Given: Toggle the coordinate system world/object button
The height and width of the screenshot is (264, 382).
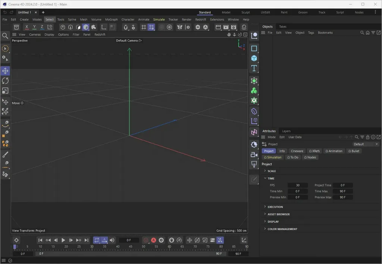Looking at the screenshot, I should 50,27.
